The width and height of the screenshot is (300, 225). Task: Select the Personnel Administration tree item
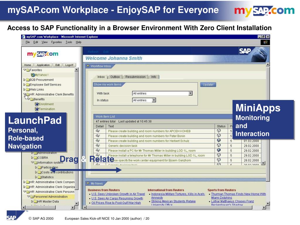tap(50, 197)
